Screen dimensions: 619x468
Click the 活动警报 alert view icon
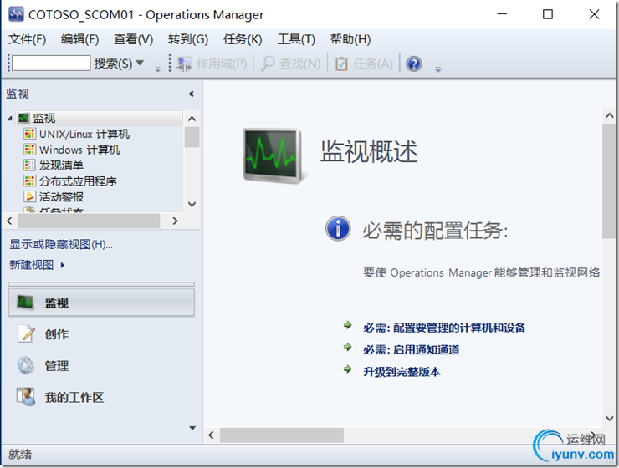coord(29,196)
